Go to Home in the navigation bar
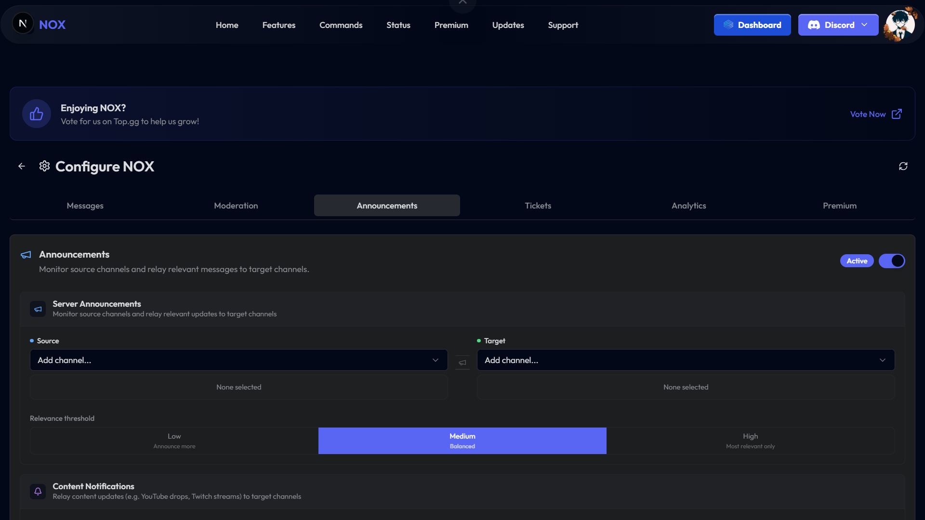The width and height of the screenshot is (925, 520). pos(227,25)
